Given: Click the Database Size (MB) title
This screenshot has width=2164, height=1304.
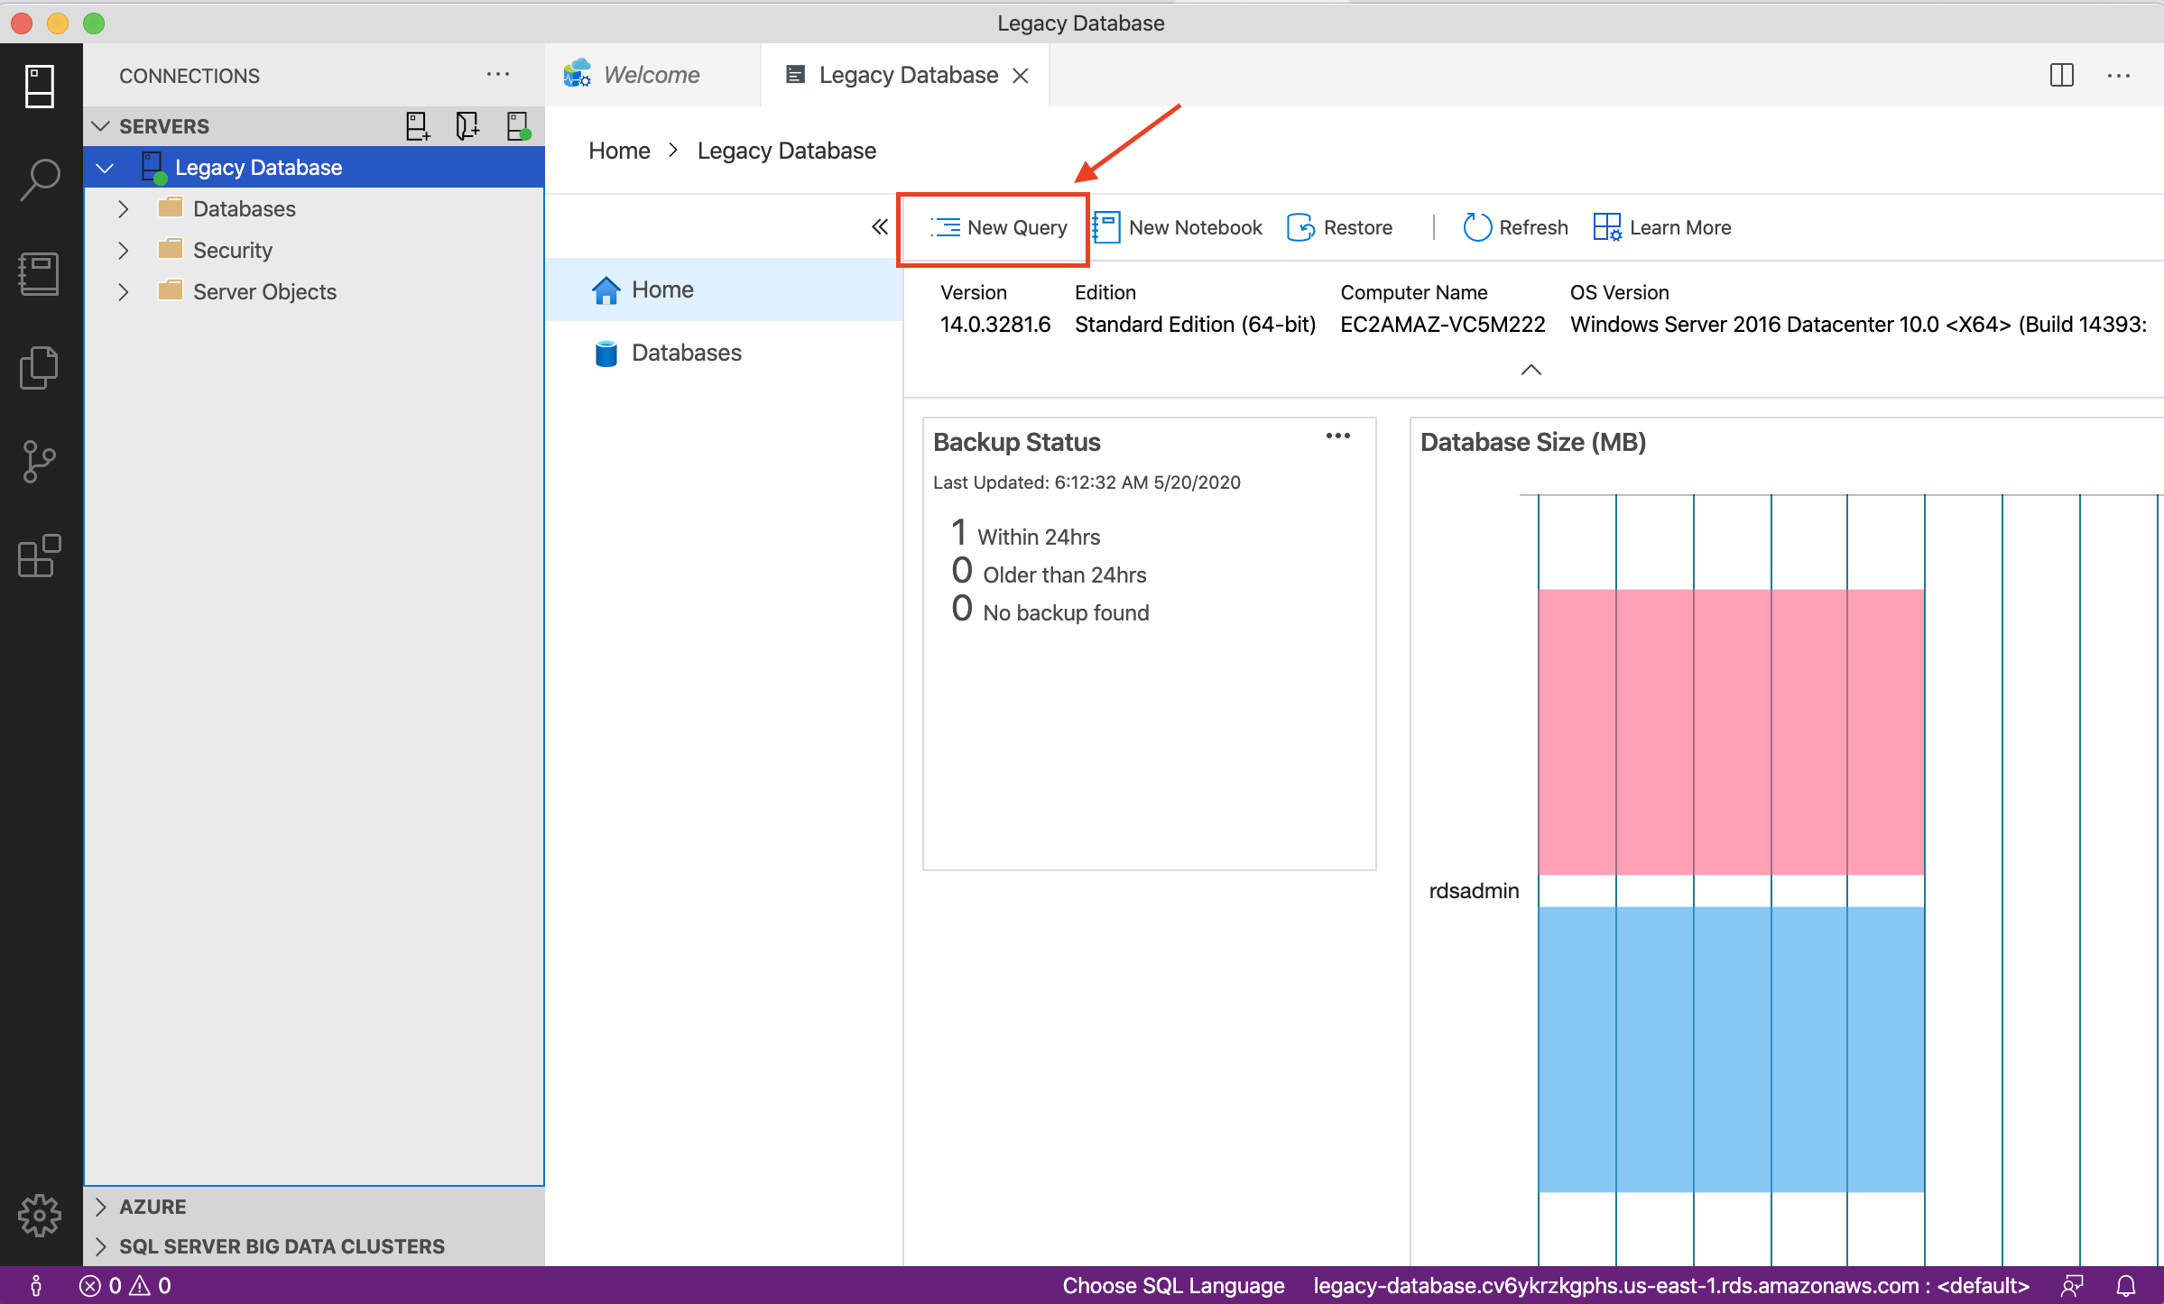Looking at the screenshot, I should tap(1533, 442).
